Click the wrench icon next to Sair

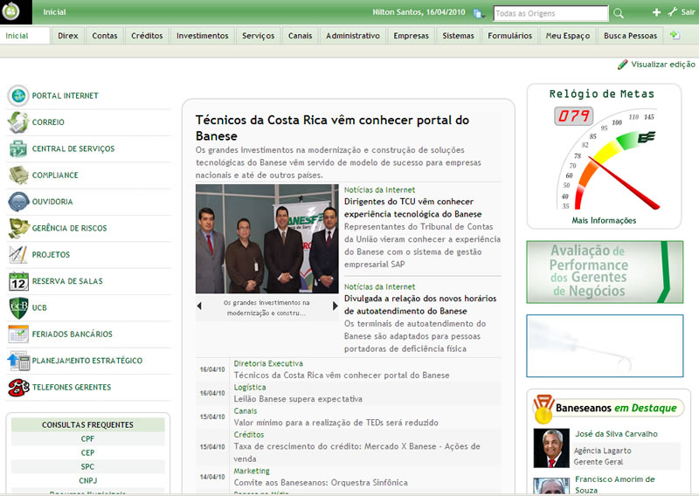(x=673, y=12)
